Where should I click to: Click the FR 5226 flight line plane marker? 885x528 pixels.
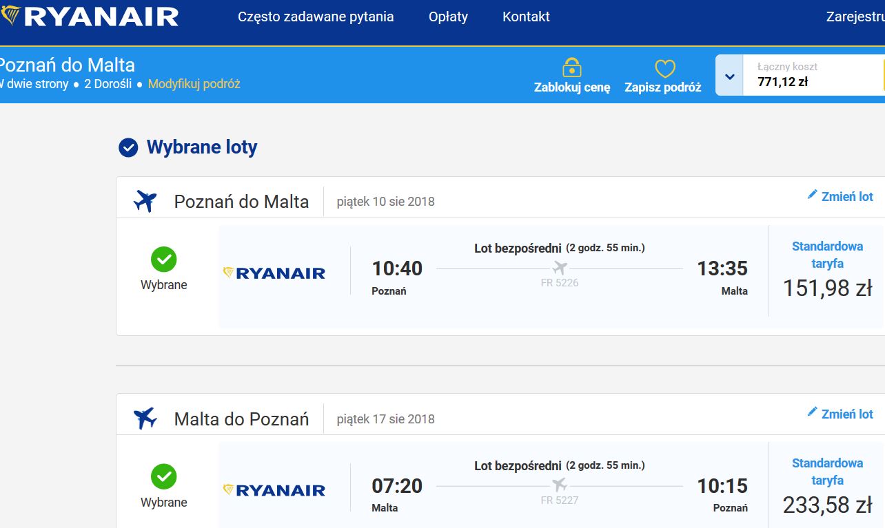(x=560, y=268)
